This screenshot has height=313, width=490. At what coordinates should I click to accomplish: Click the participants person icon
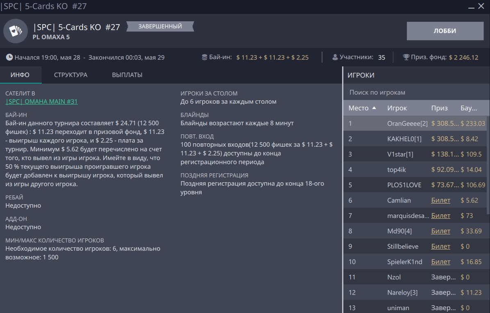pos(335,57)
